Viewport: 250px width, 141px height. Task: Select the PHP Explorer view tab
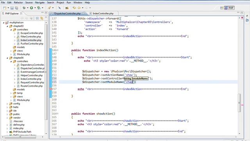tap(12, 14)
